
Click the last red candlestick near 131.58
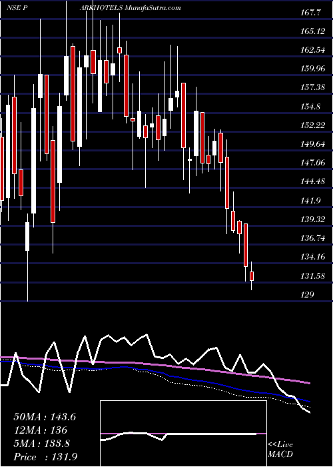coord(252,276)
